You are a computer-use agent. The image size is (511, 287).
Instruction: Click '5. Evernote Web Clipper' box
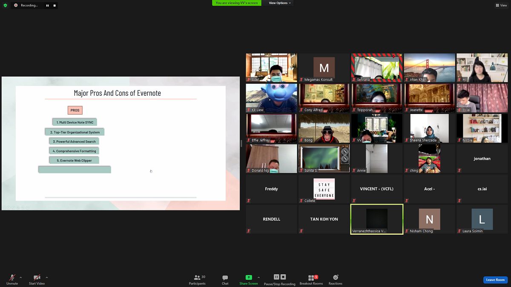point(75,160)
